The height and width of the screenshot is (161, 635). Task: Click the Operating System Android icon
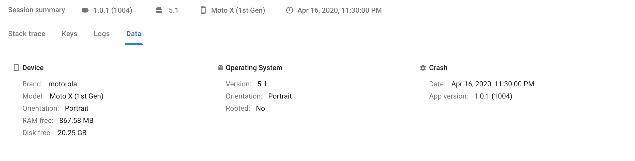pyautogui.click(x=221, y=67)
